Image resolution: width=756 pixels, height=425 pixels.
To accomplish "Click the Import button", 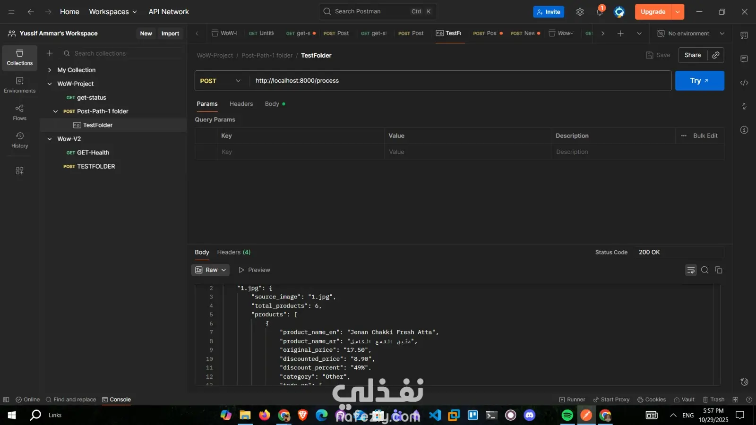I will (x=170, y=34).
